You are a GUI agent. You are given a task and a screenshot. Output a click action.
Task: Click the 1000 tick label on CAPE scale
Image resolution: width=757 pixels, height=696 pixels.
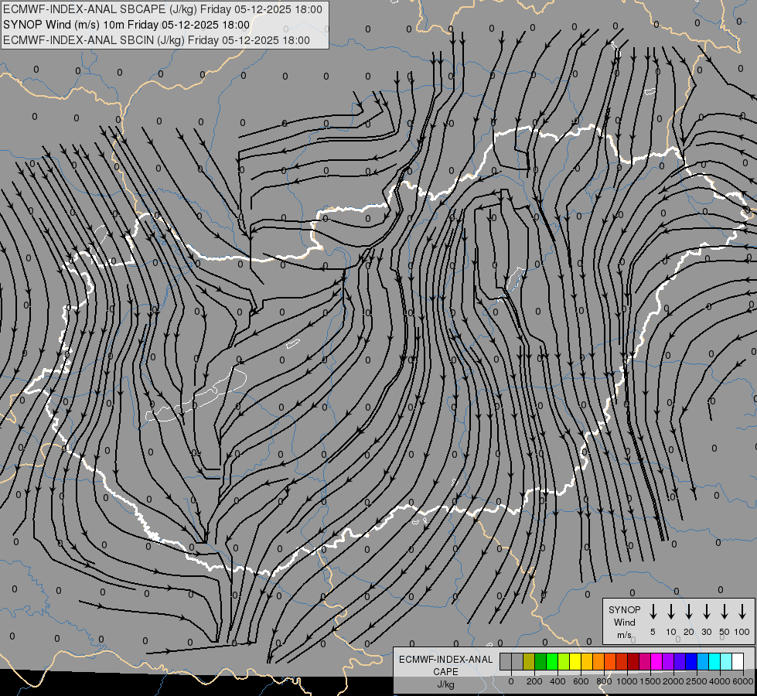click(x=627, y=681)
